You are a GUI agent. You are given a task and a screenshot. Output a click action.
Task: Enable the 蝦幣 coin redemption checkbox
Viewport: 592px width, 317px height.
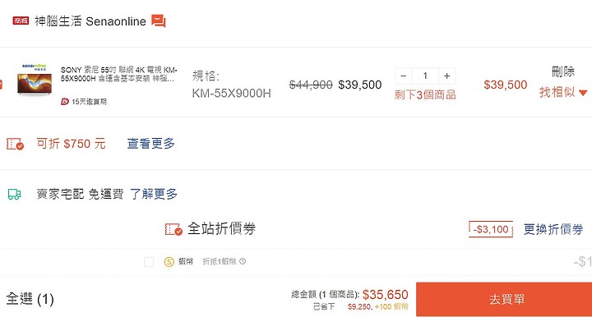(x=149, y=262)
